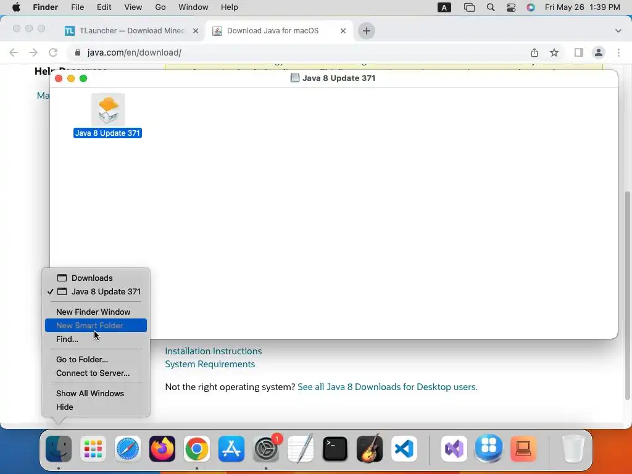The image size is (632, 474).
Task: Open the View menu
Action: 133,7
